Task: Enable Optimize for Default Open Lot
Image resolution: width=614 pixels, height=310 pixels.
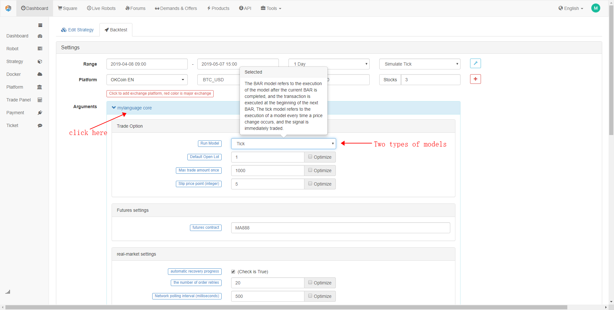Action: click(x=310, y=157)
